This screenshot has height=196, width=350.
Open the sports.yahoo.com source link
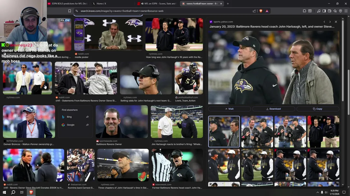tap(223, 22)
